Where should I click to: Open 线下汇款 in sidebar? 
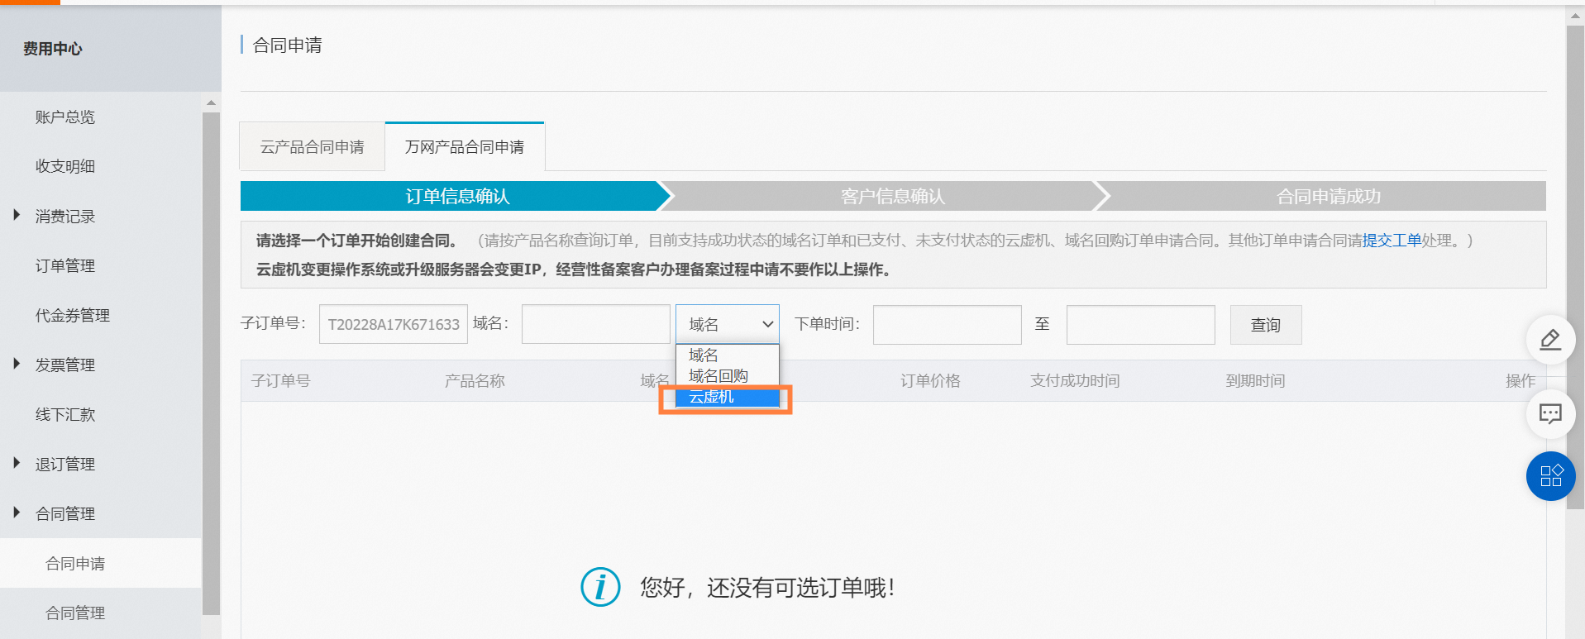point(65,414)
